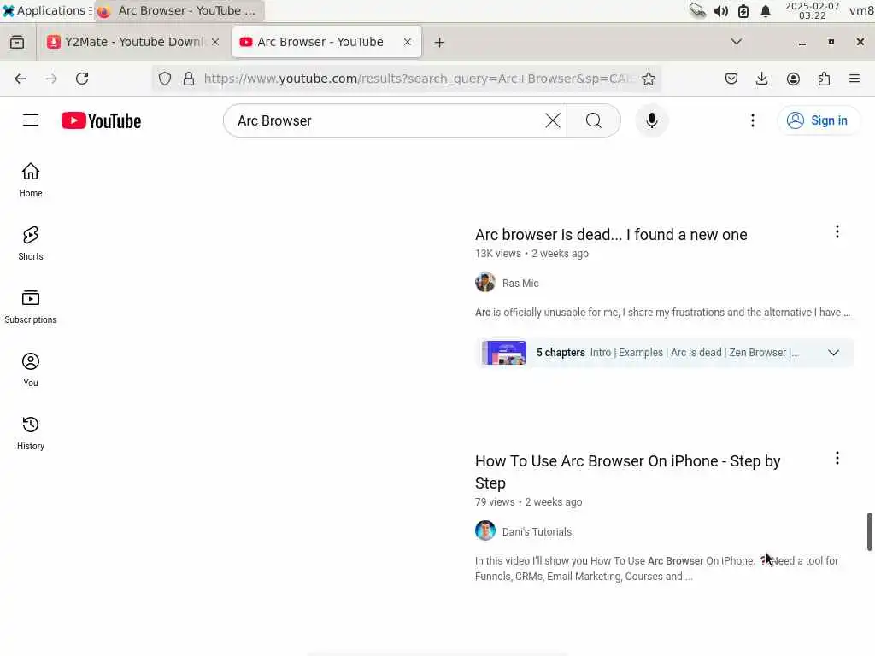Open video 'Arc browser is dead... I found a new one'

(610, 235)
